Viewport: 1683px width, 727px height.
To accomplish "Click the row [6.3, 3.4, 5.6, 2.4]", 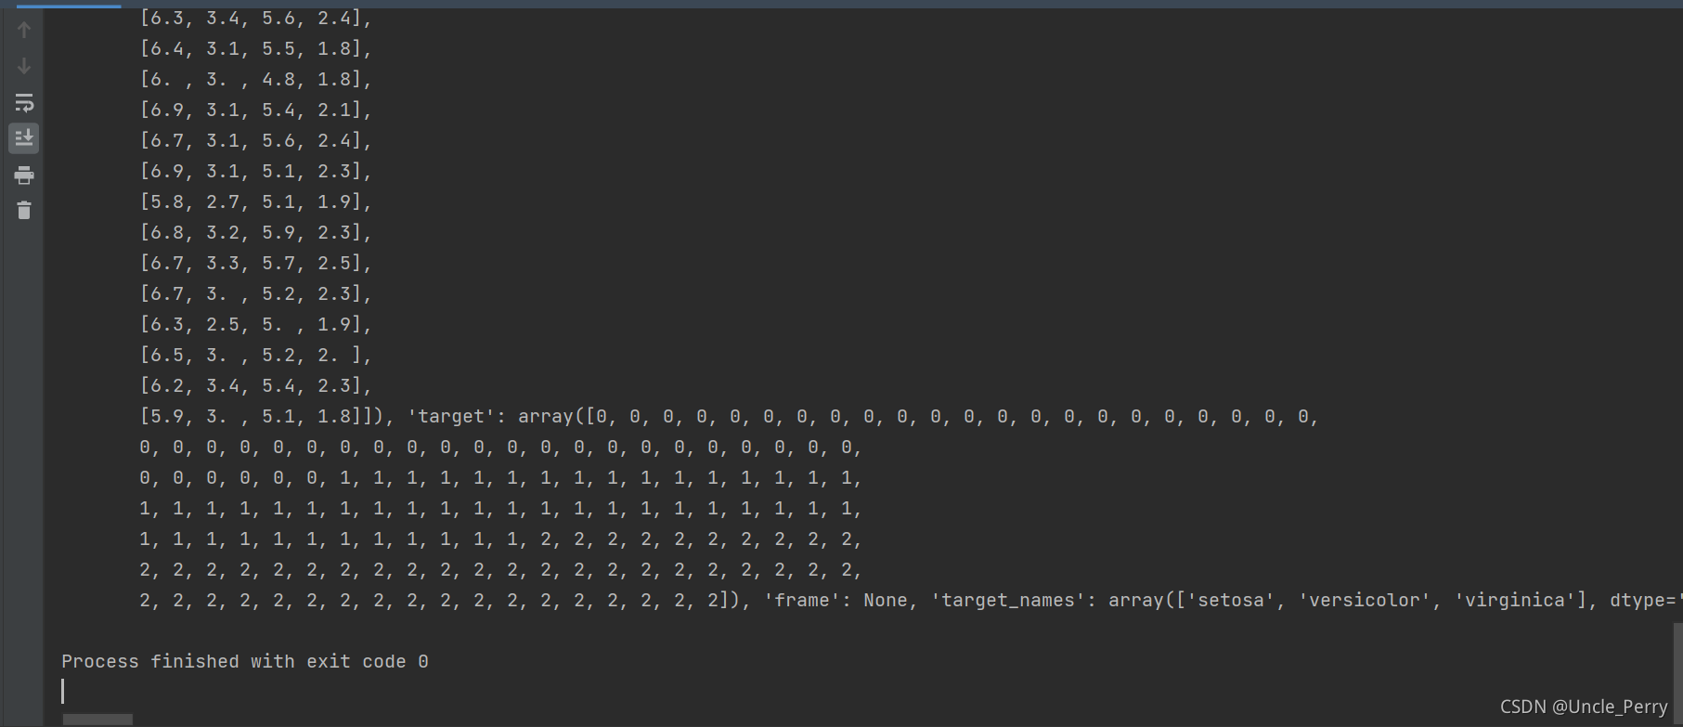I will click(x=256, y=18).
